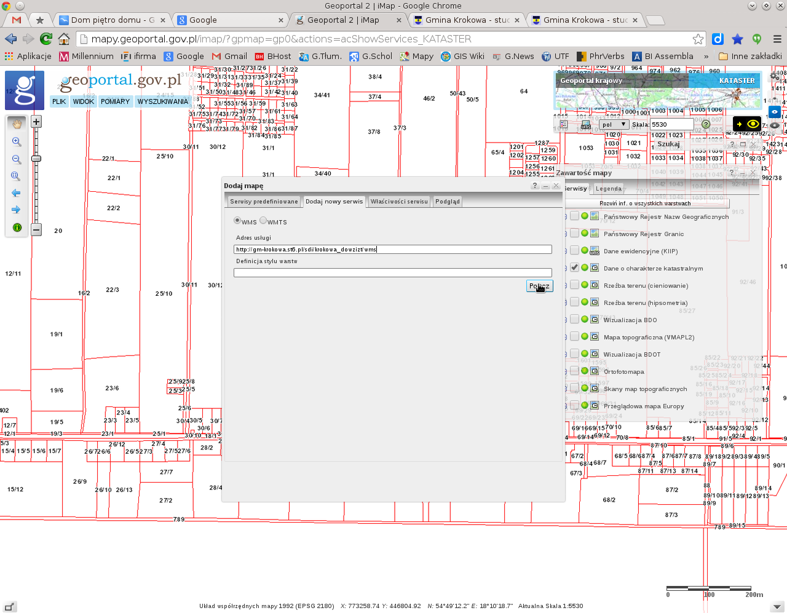Switch to Gmail browser tab
Viewport: 787px width, 613px height.
(17, 20)
